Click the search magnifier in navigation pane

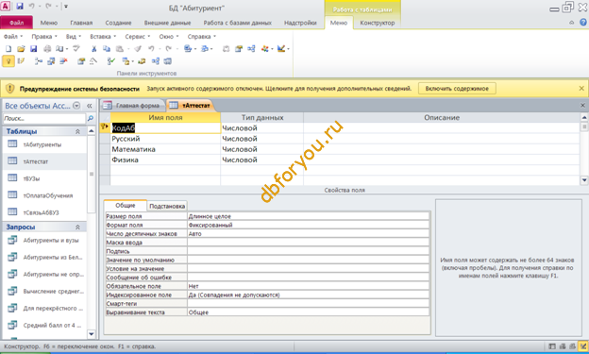pos(91,118)
